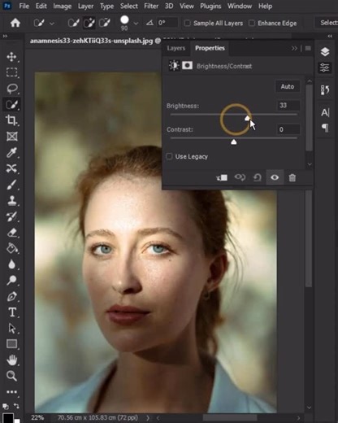Image resolution: width=338 pixels, height=423 pixels.
Task: Enable Sample All Layers checkbox
Action: point(187,23)
